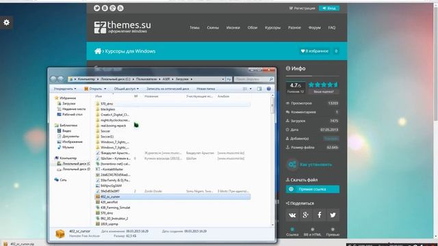
Task: Click the Регистрация link
Action: [x=302, y=8]
